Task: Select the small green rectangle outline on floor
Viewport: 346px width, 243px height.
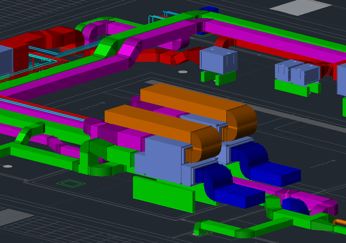Action: point(71,184)
